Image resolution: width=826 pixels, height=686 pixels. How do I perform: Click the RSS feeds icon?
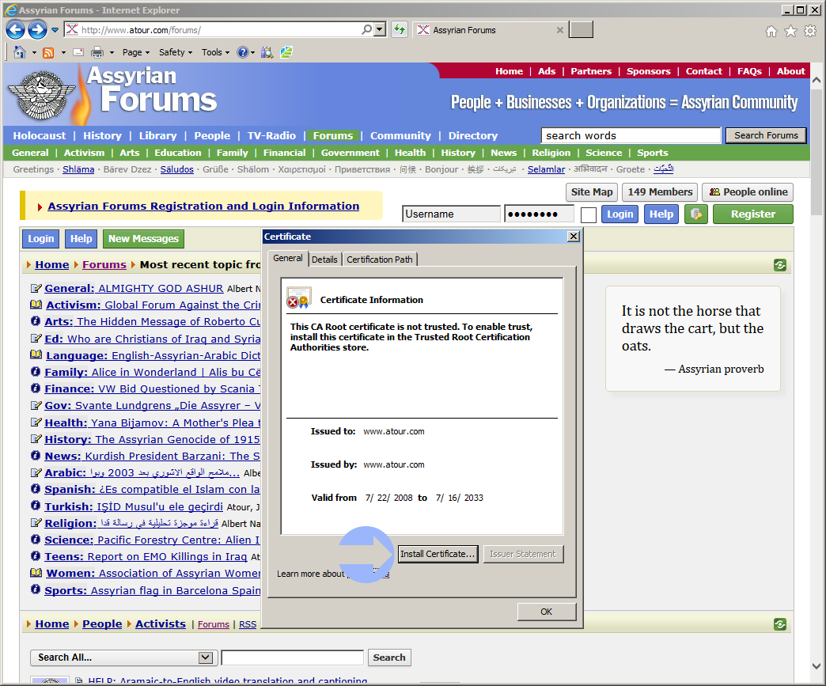tap(48, 52)
